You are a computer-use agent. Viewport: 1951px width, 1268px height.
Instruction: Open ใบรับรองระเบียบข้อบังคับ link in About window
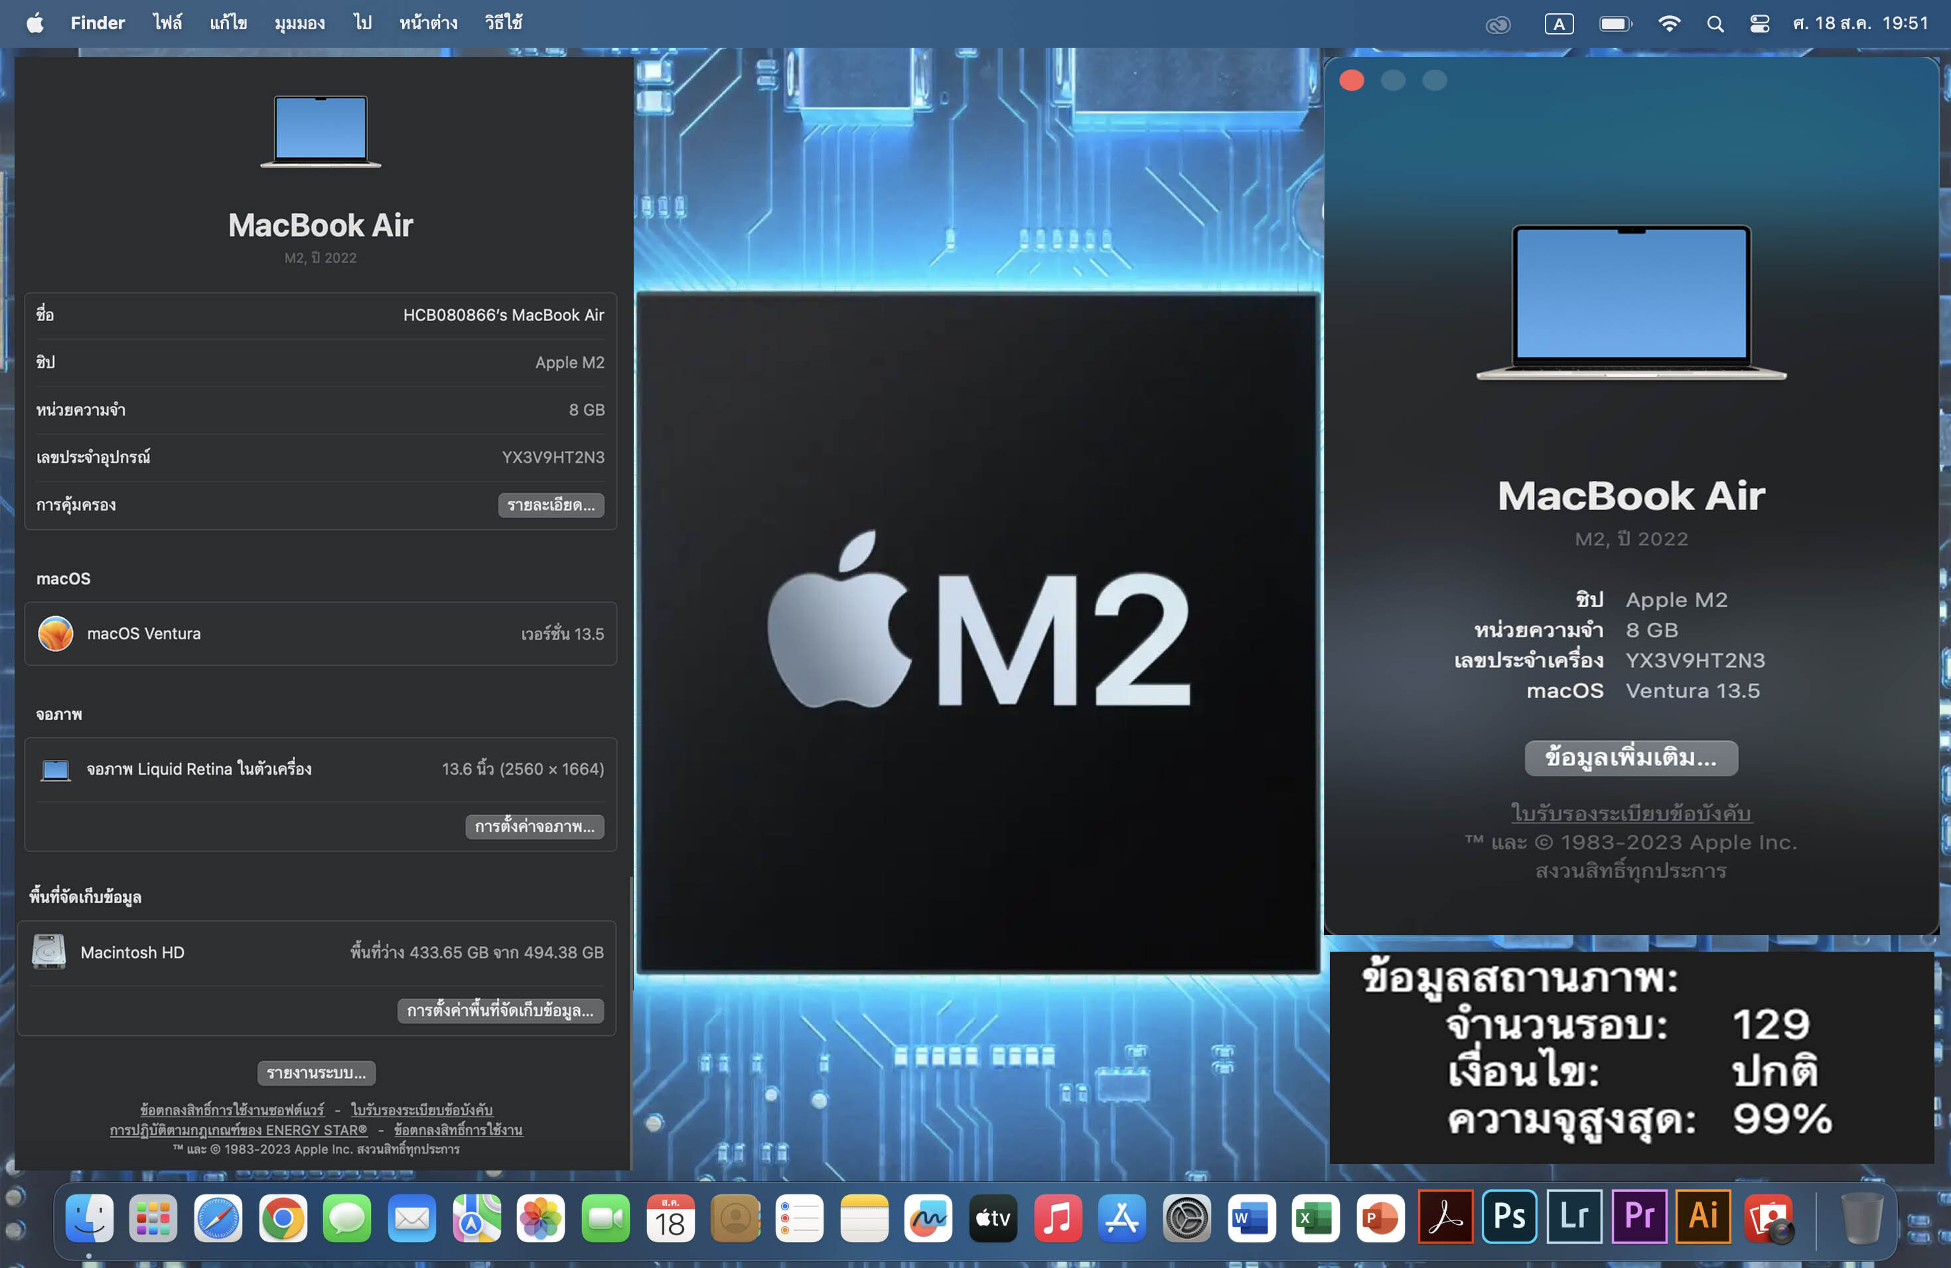tap(1630, 812)
